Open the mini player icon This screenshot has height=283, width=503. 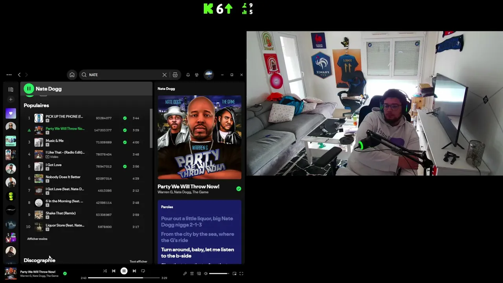click(235, 274)
